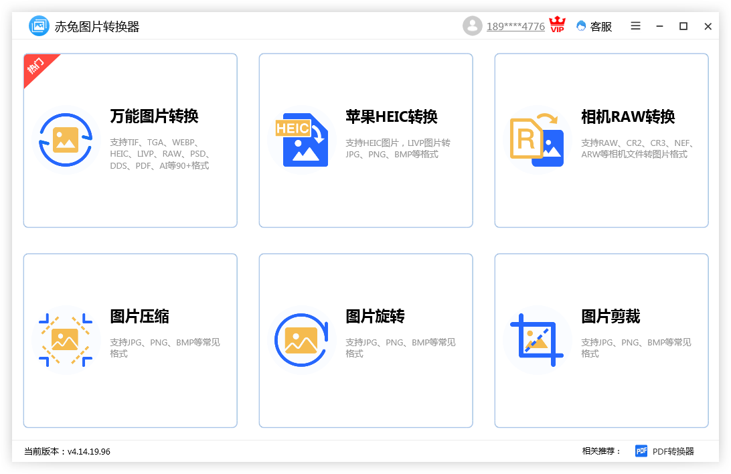Click the 赤兔图片转换器 app logo icon
The height and width of the screenshot is (474, 731).
click(x=39, y=25)
